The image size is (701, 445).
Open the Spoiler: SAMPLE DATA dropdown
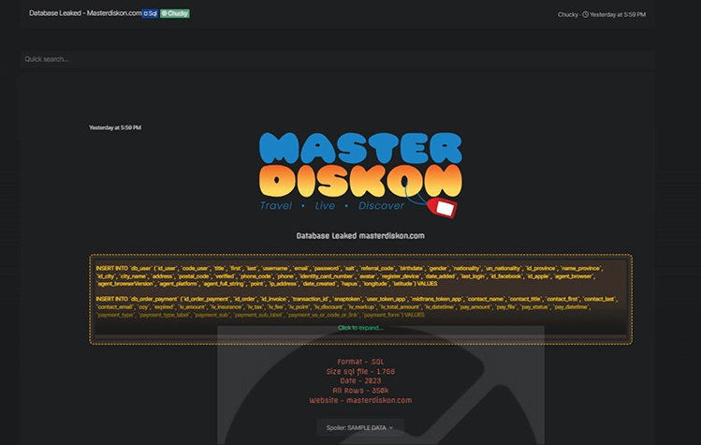pyautogui.click(x=360, y=427)
